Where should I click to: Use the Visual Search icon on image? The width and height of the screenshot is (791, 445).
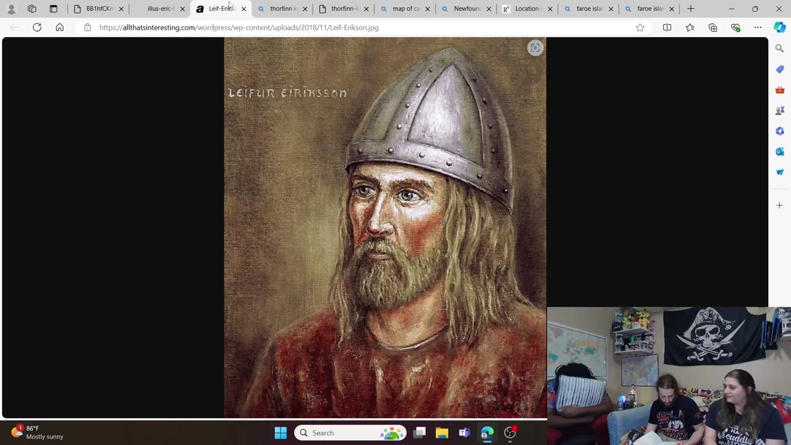tap(535, 48)
